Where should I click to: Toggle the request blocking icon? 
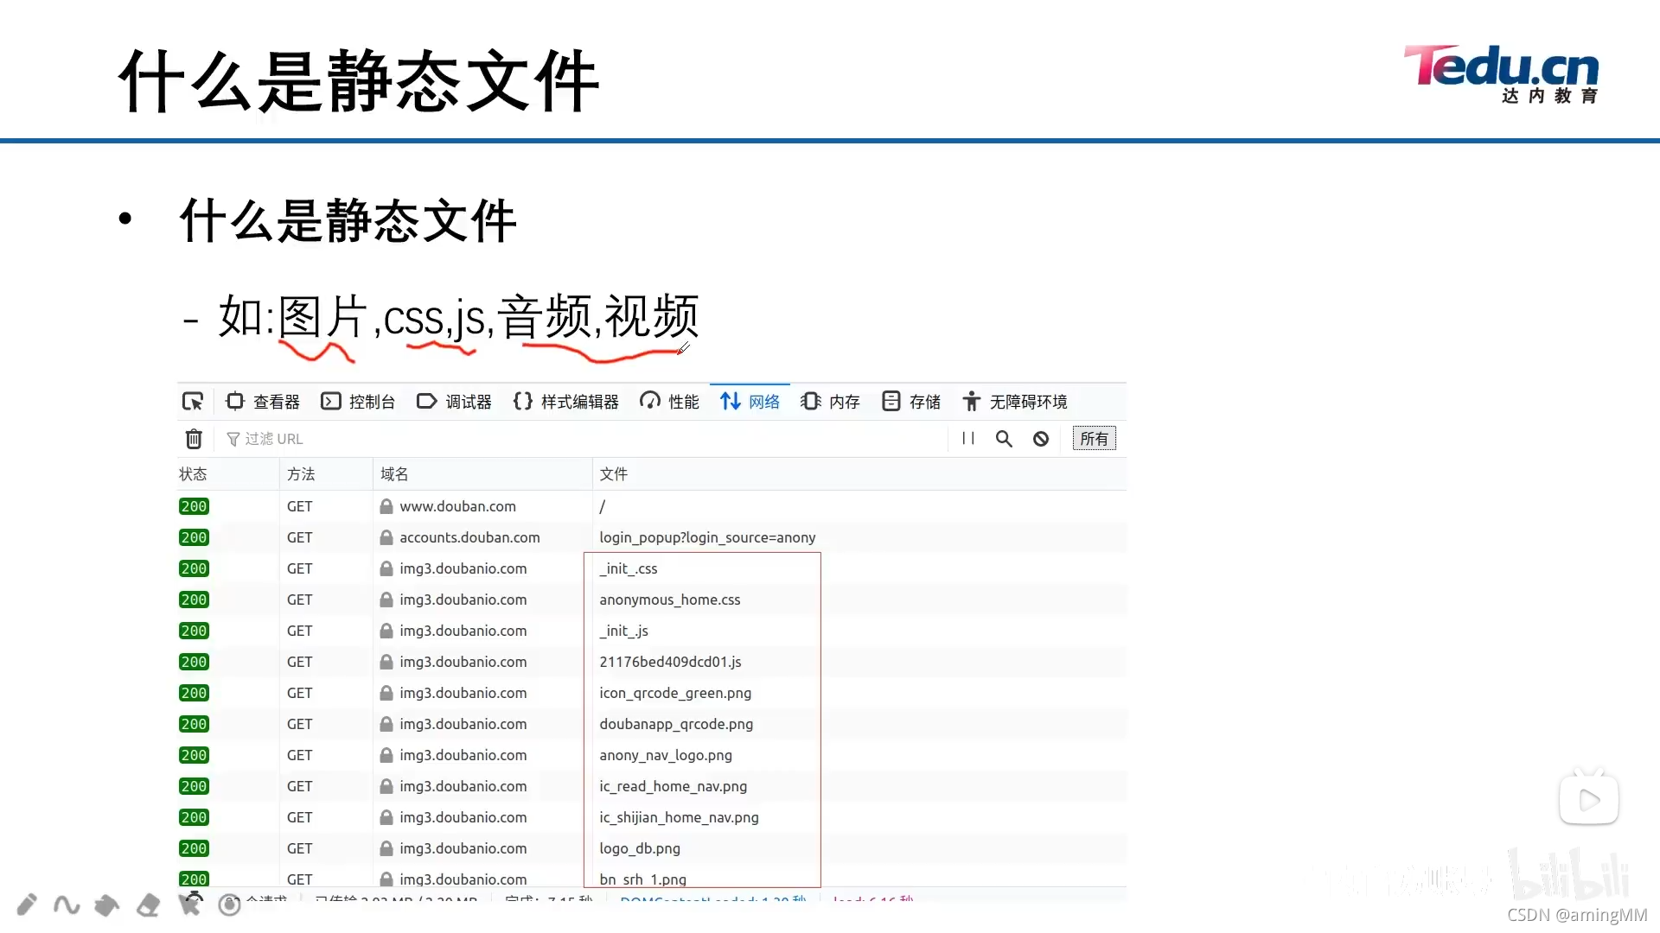(x=1041, y=439)
